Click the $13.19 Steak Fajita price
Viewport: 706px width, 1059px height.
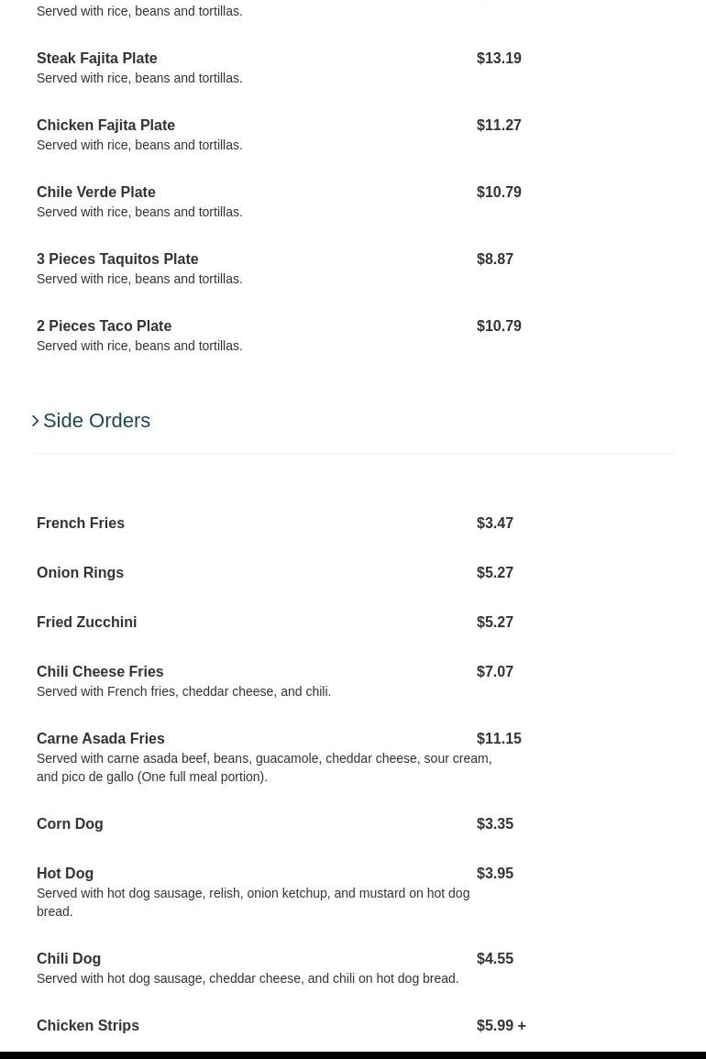pos(499,59)
